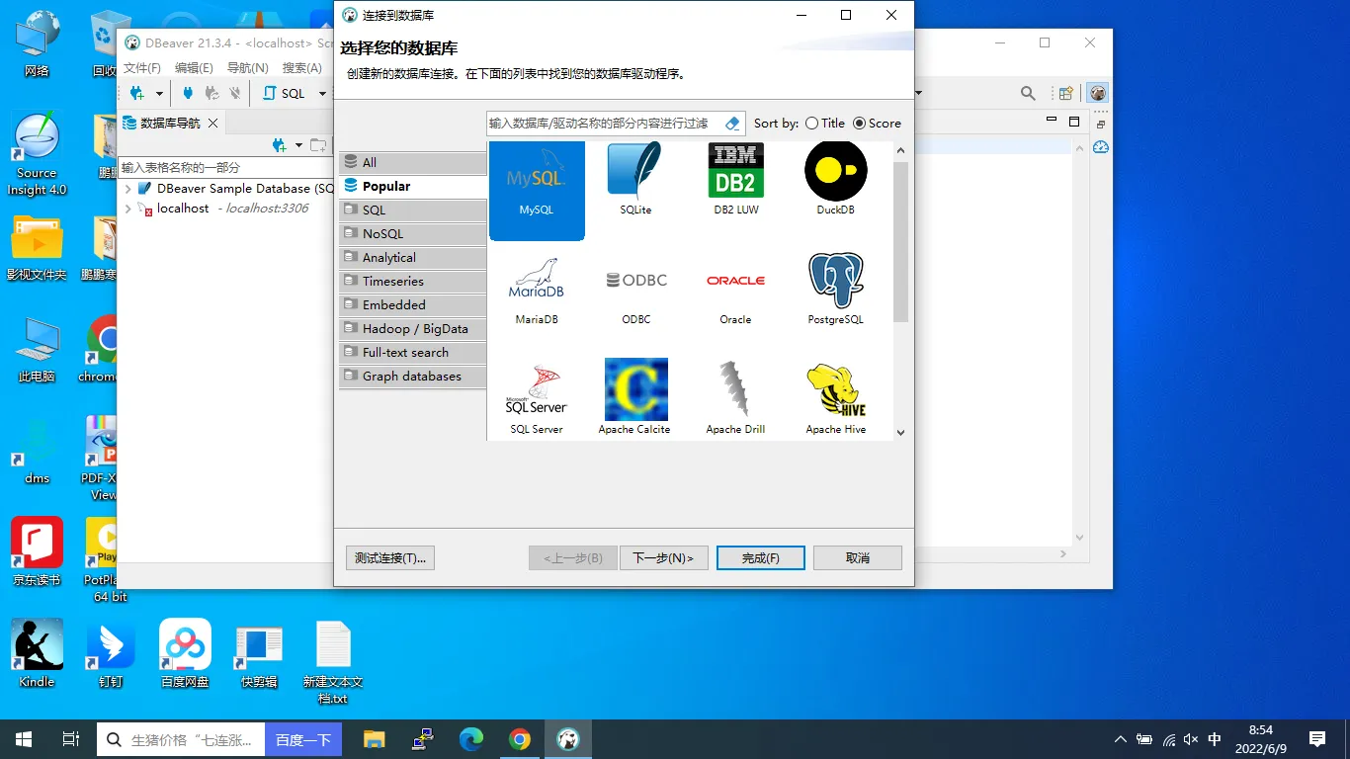Click the 取消 button
This screenshot has height=759, width=1350.
point(858,558)
